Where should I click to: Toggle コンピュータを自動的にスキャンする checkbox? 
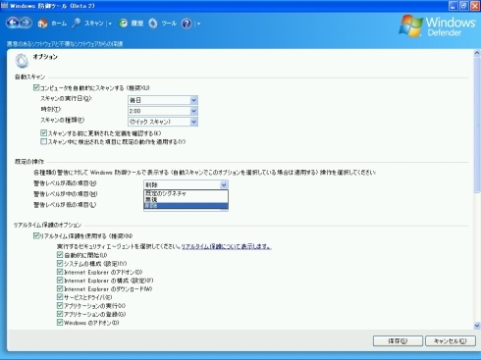(x=36, y=87)
